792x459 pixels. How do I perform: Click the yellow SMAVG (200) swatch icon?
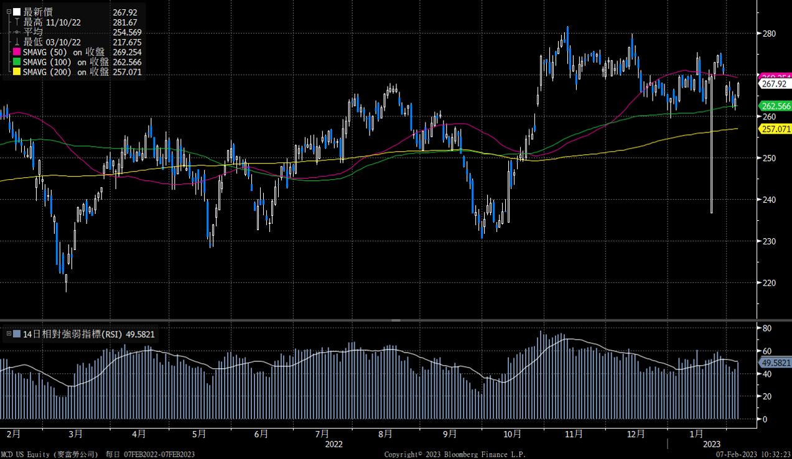(x=16, y=71)
